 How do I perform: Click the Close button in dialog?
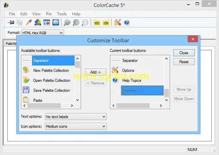click(184, 53)
